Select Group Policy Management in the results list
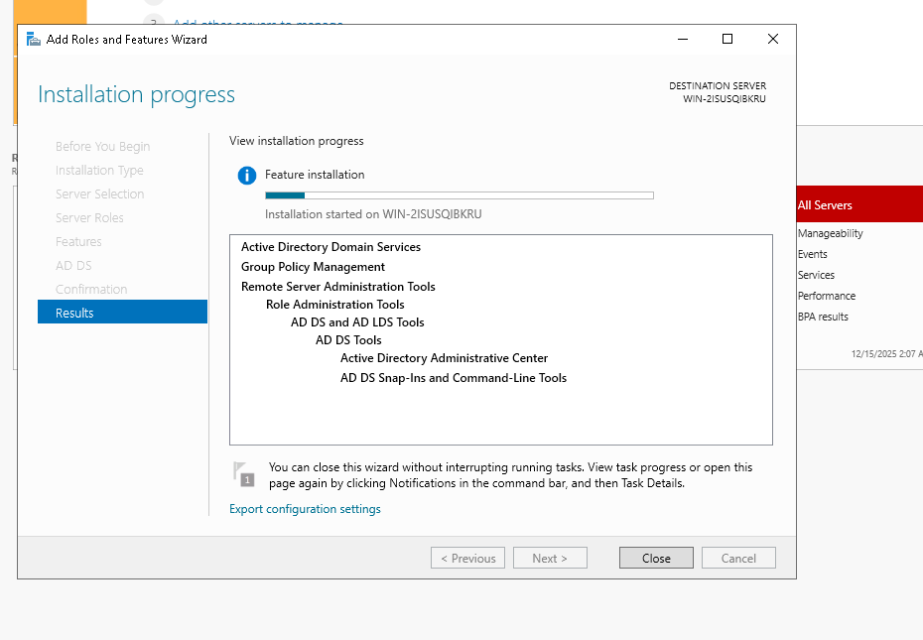923x640 pixels. (313, 267)
